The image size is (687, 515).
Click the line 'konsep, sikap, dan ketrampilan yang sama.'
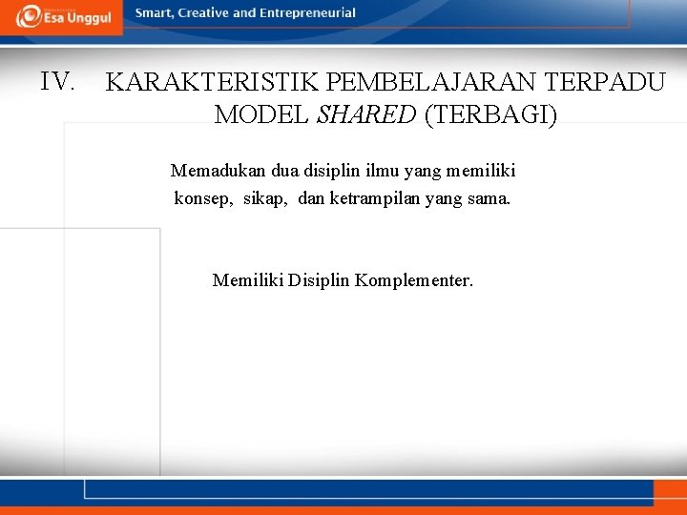coord(343,198)
